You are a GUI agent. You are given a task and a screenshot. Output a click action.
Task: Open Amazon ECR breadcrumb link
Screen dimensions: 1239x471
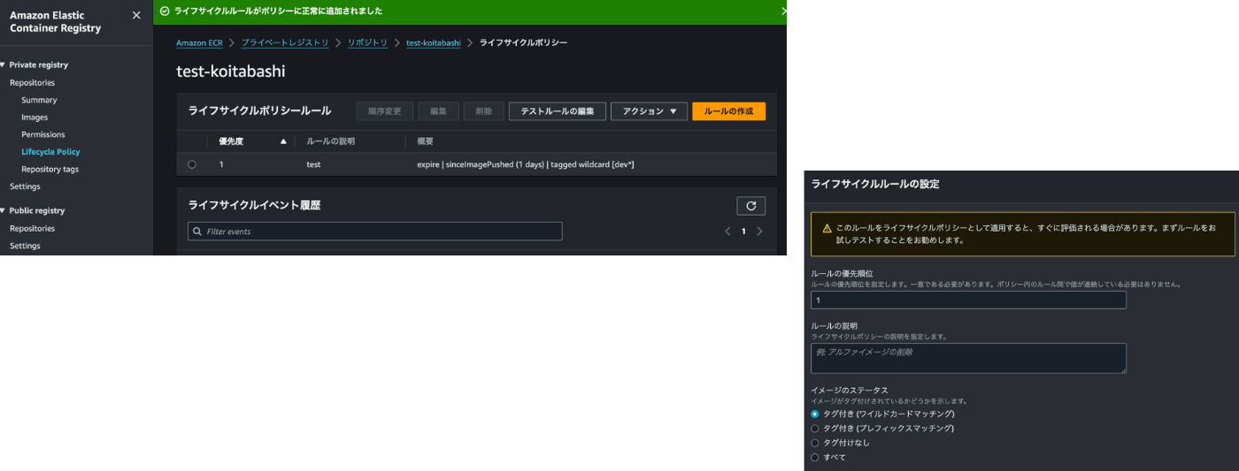[199, 42]
